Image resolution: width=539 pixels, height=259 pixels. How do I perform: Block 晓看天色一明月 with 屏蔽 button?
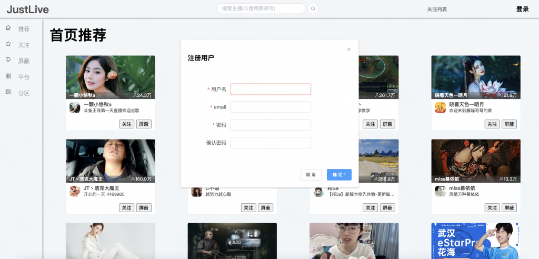pos(509,124)
